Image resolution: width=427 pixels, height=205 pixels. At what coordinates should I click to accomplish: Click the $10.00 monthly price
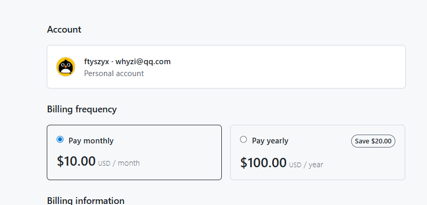click(x=76, y=161)
